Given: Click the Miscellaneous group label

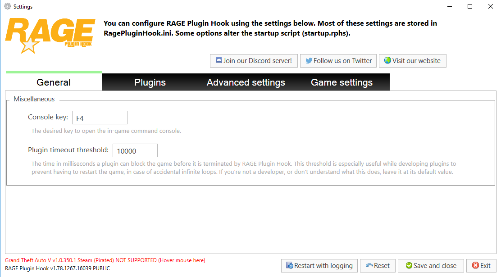Looking at the screenshot, I should point(34,99).
